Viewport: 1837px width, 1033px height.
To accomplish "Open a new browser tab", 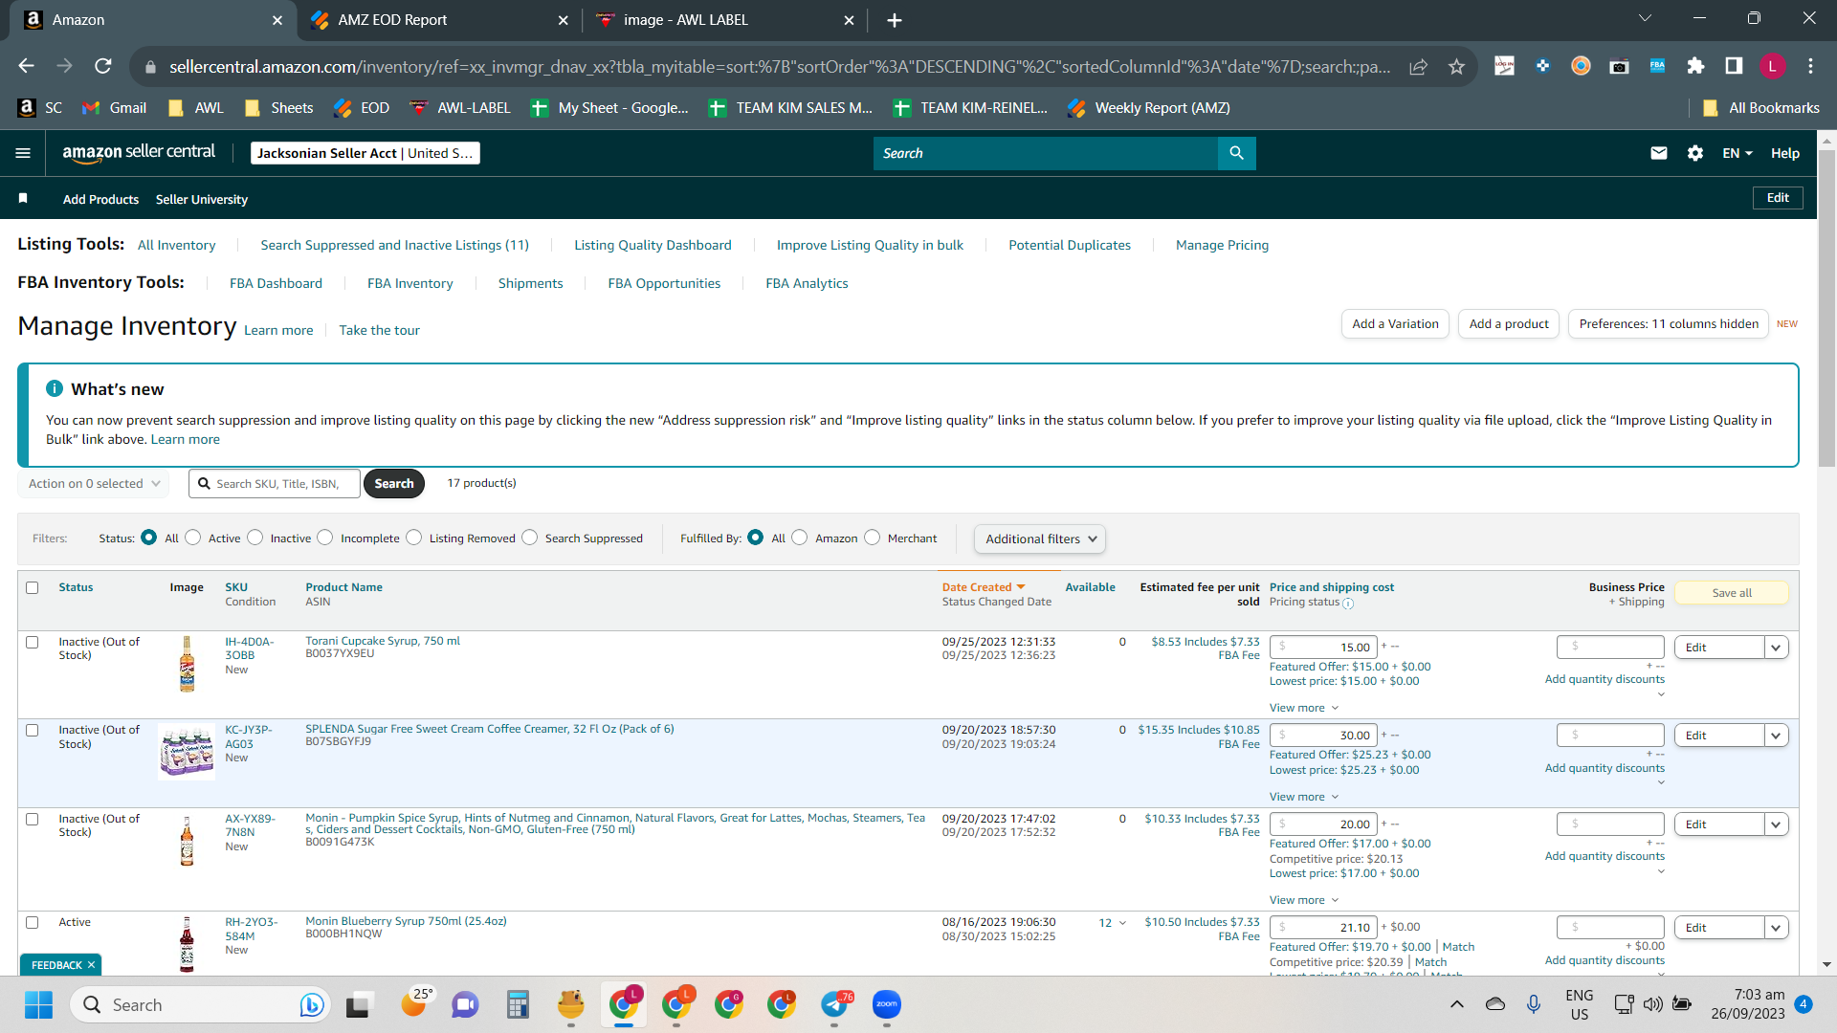I will click(894, 20).
